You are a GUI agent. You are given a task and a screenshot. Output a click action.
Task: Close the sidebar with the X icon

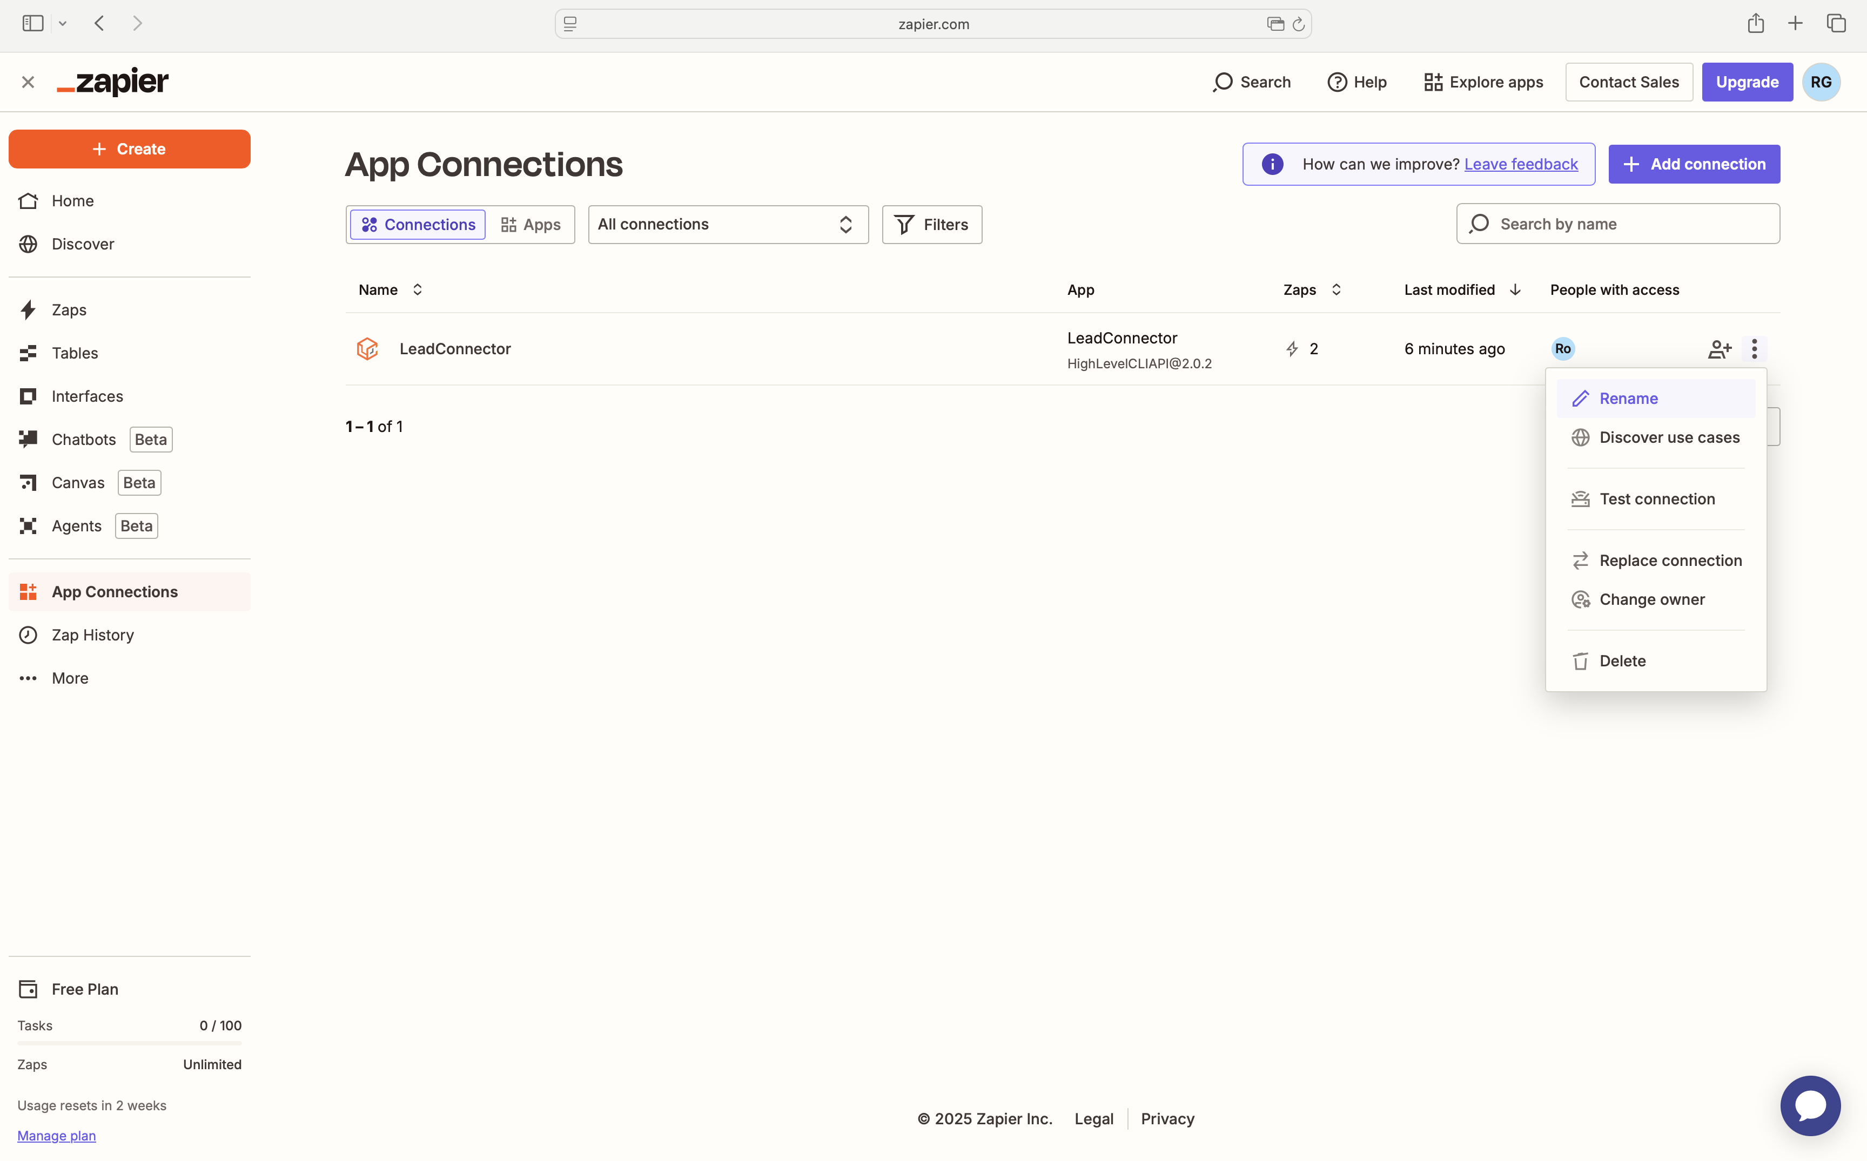pyautogui.click(x=29, y=82)
